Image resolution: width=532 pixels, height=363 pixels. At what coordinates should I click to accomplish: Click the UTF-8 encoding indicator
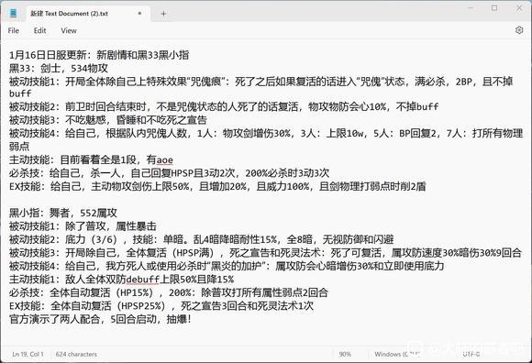[x=471, y=354]
